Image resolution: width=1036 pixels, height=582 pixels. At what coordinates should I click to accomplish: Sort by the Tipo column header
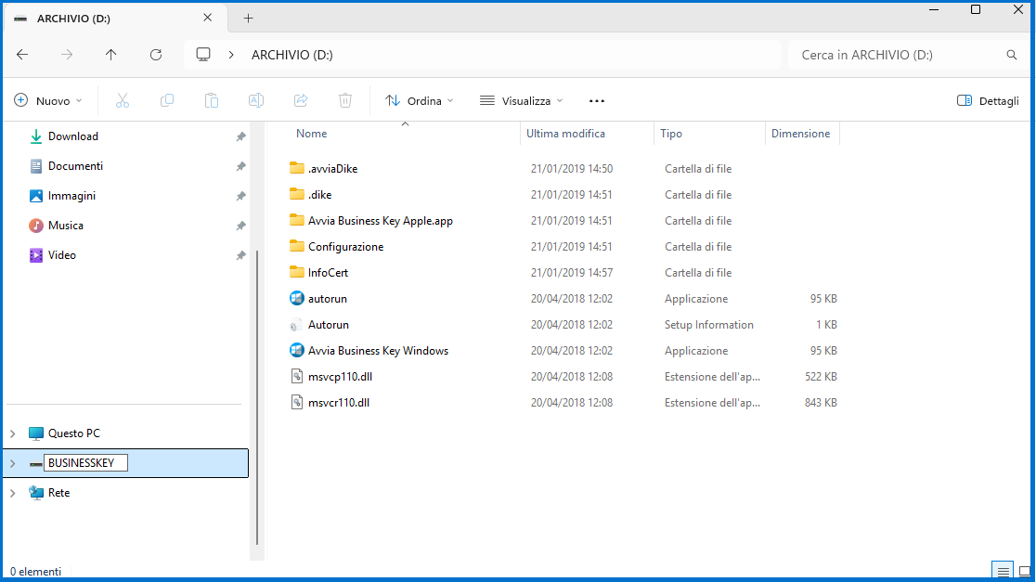tap(670, 134)
